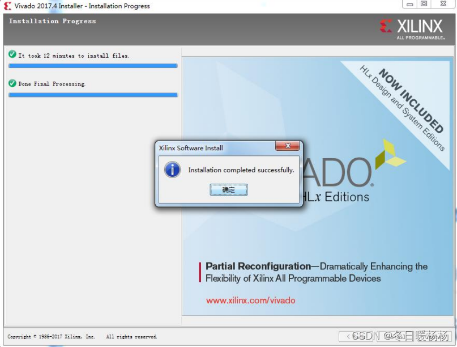Open the www.xilinx.com/vivado link
The height and width of the screenshot is (347, 457).
pos(251,301)
